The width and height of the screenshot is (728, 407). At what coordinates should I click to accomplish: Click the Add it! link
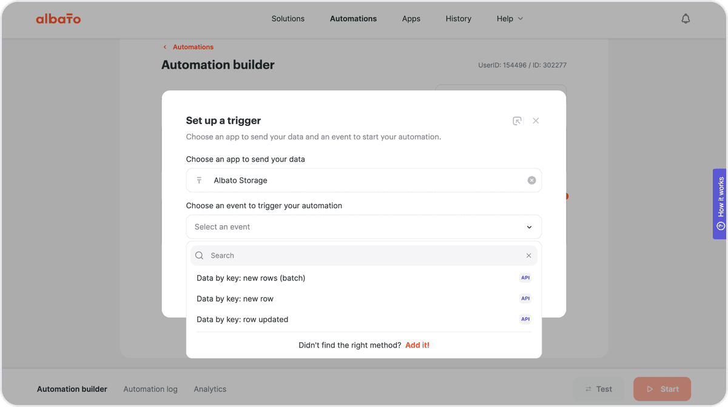point(417,345)
